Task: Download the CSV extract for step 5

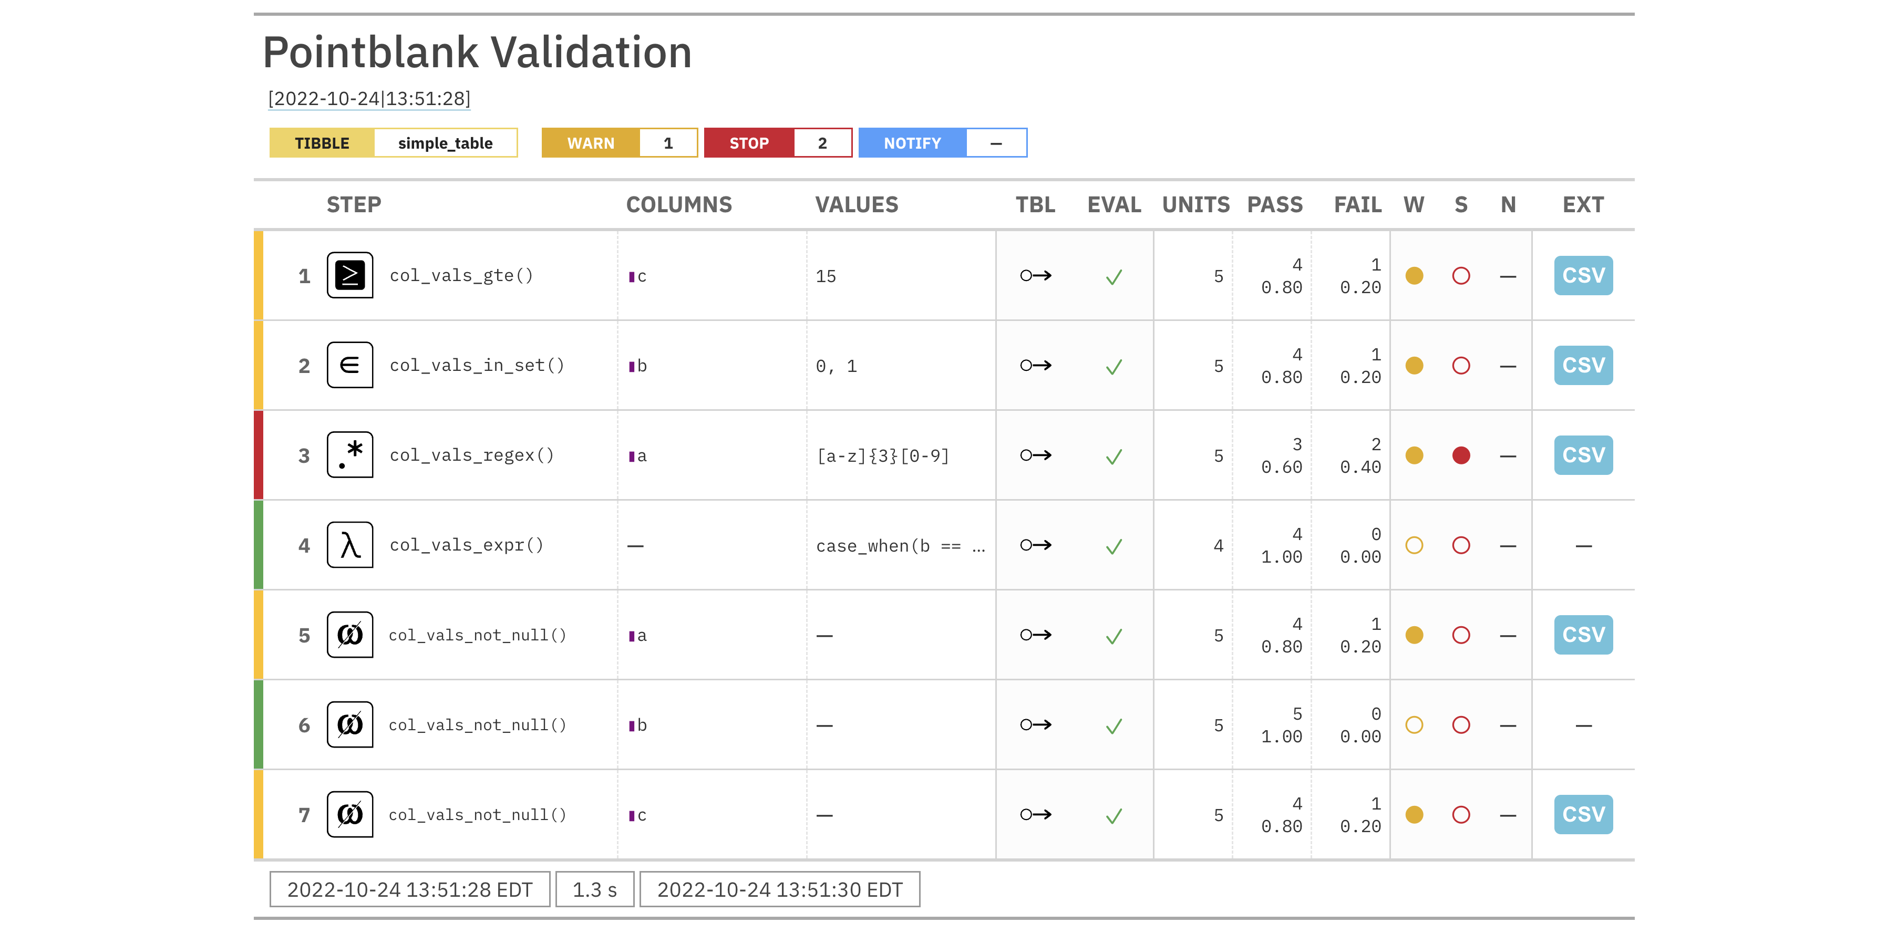Action: [x=1583, y=635]
